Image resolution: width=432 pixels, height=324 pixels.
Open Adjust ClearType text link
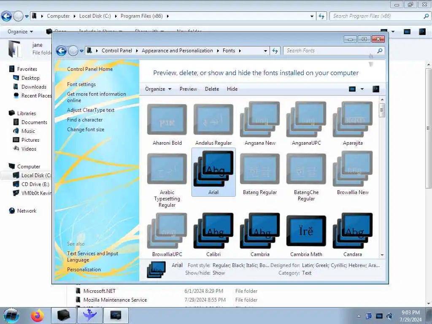pyautogui.click(x=91, y=110)
